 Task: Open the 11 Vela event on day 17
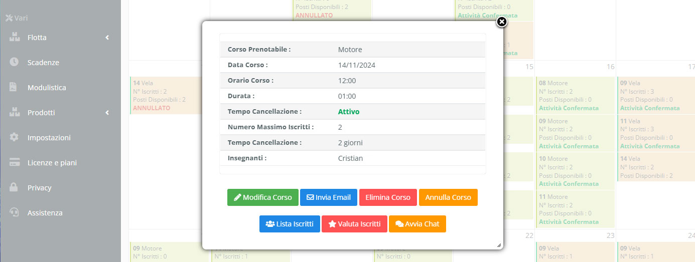(x=656, y=134)
